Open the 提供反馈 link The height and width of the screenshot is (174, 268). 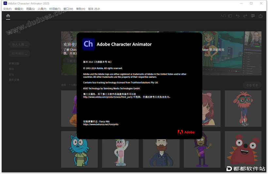[x=14, y=80]
